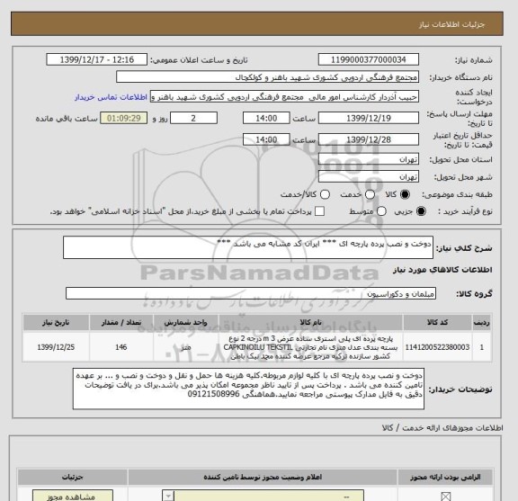Image resolution: width=518 pixels, height=501 pixels.
Task: Click the remaining time 01:09:29 field
Action: tap(124, 119)
